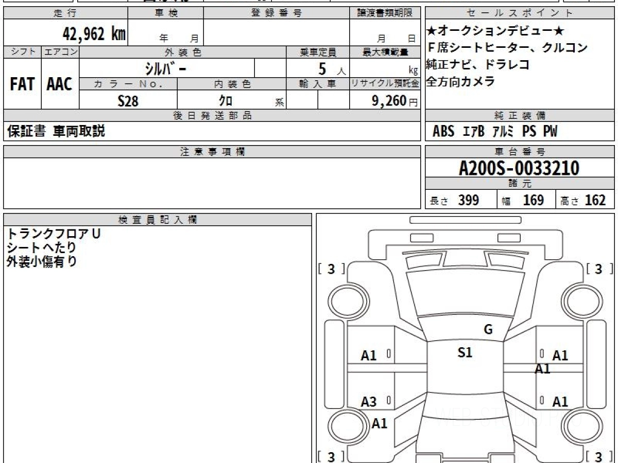Select the 5 人 seating capacity value

coord(332,69)
